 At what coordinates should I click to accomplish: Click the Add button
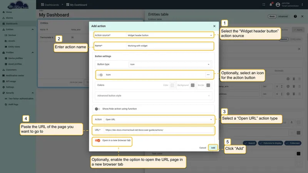[213, 148]
